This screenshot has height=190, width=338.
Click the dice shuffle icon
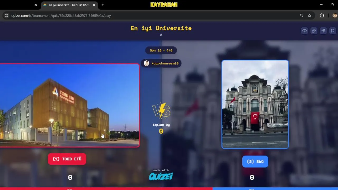coord(314,31)
